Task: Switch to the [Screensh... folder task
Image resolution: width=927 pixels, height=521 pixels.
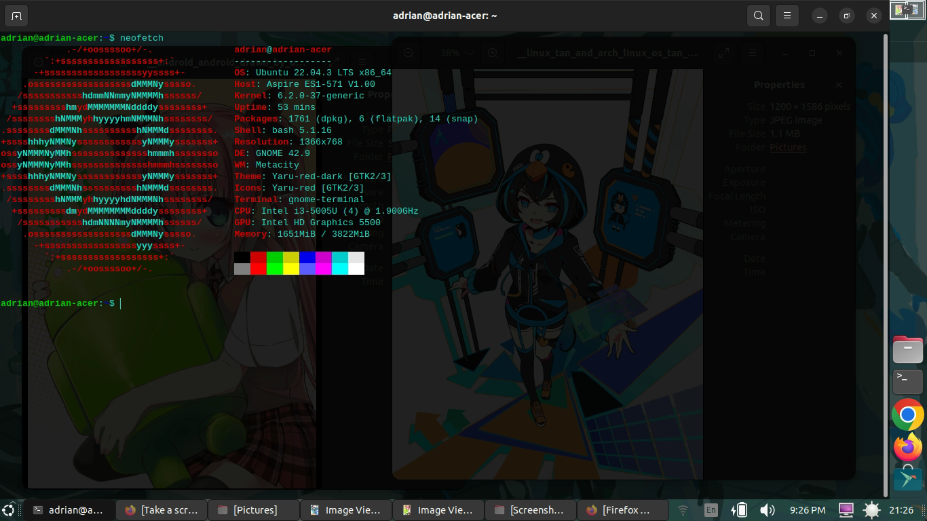Action: point(530,509)
